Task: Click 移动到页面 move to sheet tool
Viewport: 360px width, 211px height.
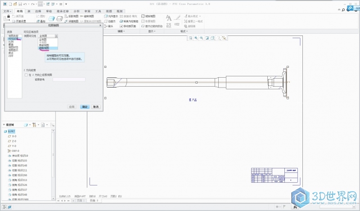Action: click(x=128, y=26)
